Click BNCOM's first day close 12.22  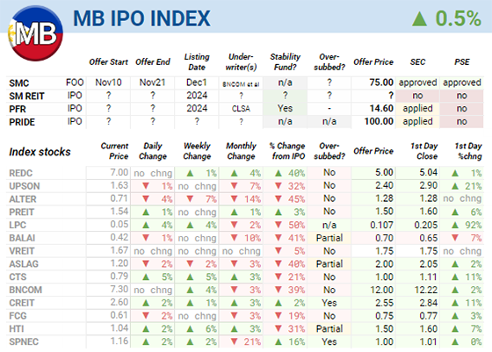coord(426,290)
